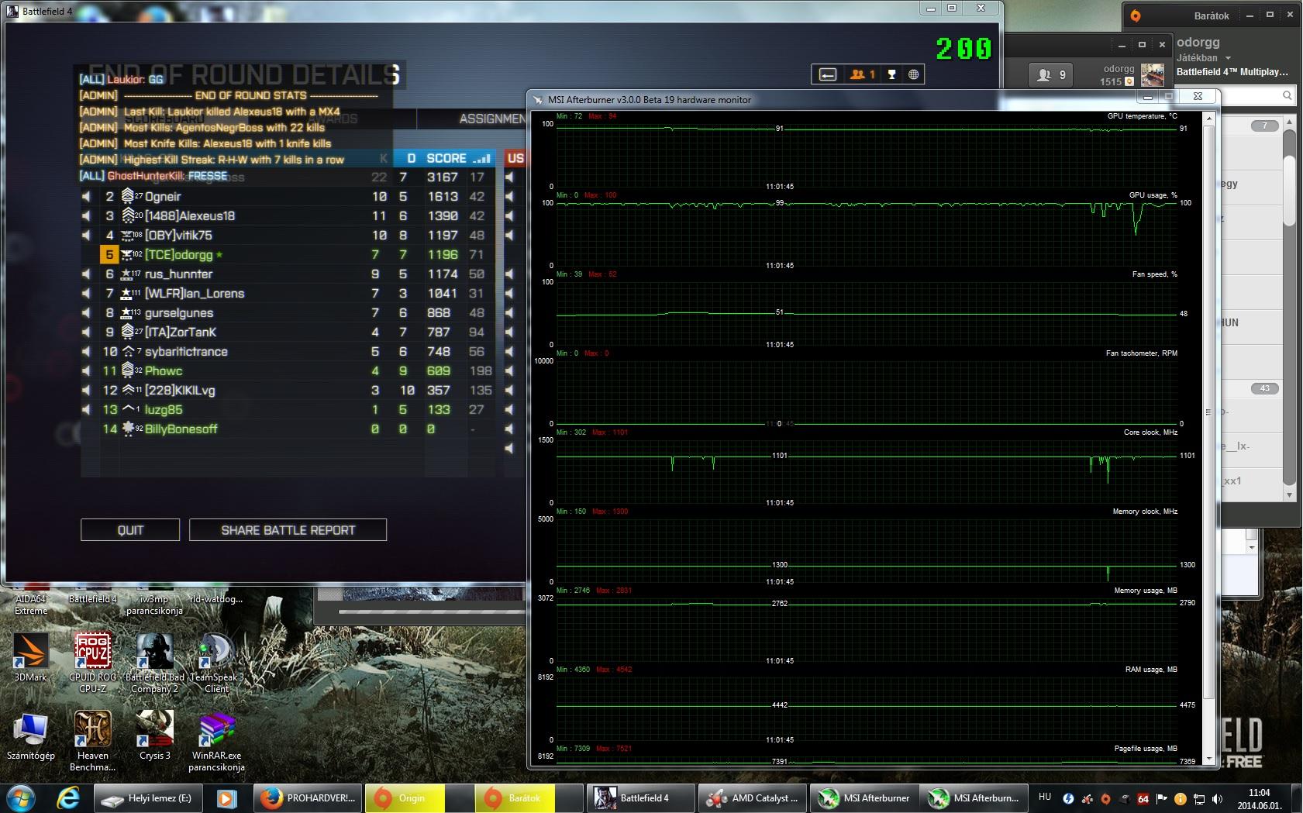
Task: Mute [OBY]vitik75 using the speaker icon
Action: 87,235
